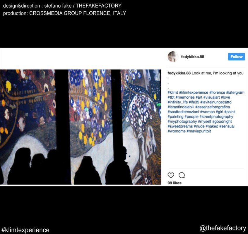Image resolution: width=248 pixels, height=234 pixels.
Task: Click the heart like icon
Action: pyautogui.click(x=171, y=175)
